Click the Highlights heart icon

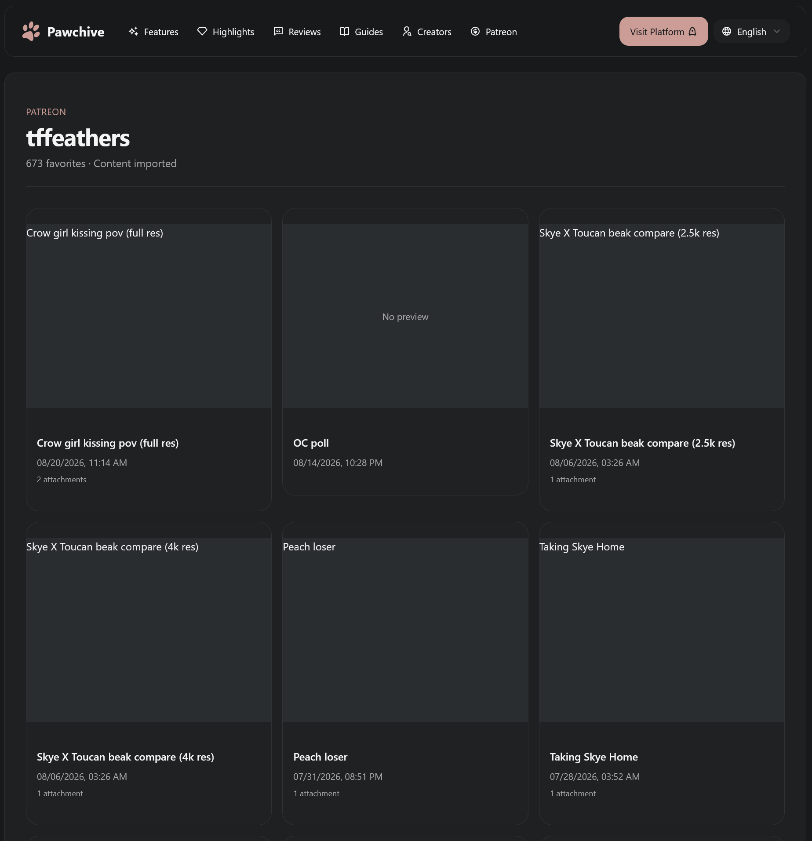pyautogui.click(x=202, y=32)
